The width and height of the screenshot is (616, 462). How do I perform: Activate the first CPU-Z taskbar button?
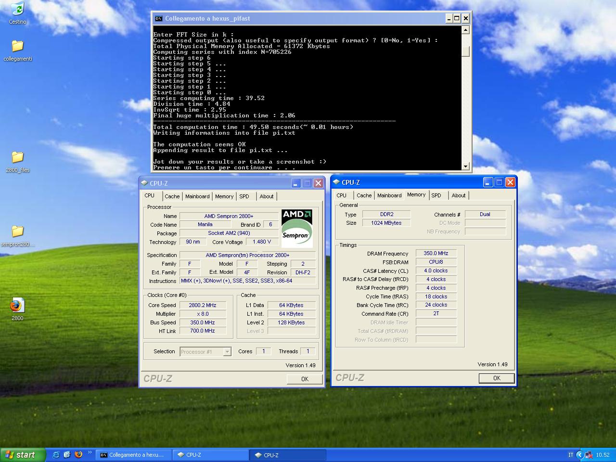coord(210,455)
